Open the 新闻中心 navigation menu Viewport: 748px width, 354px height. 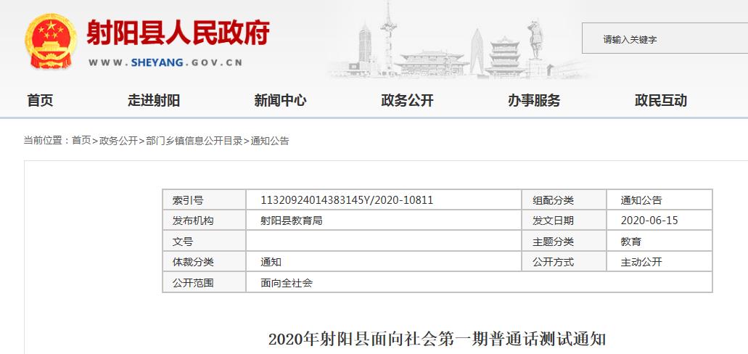[x=280, y=101]
